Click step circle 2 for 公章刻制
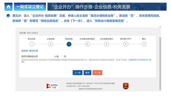Screen dimensions: 171x96 tap(50, 44)
